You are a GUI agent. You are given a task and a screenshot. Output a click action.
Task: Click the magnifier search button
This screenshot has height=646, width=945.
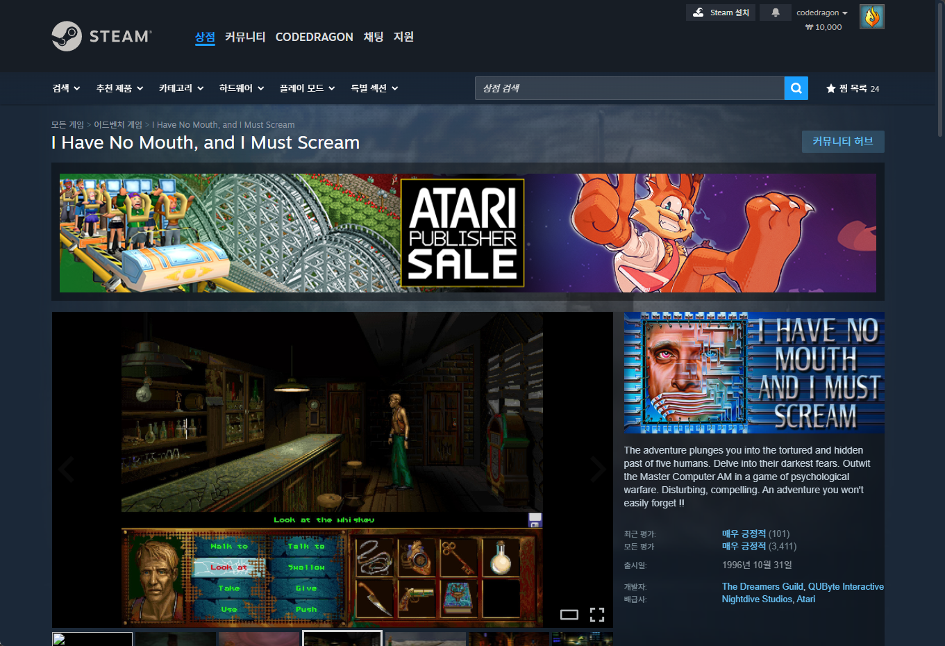pos(796,88)
